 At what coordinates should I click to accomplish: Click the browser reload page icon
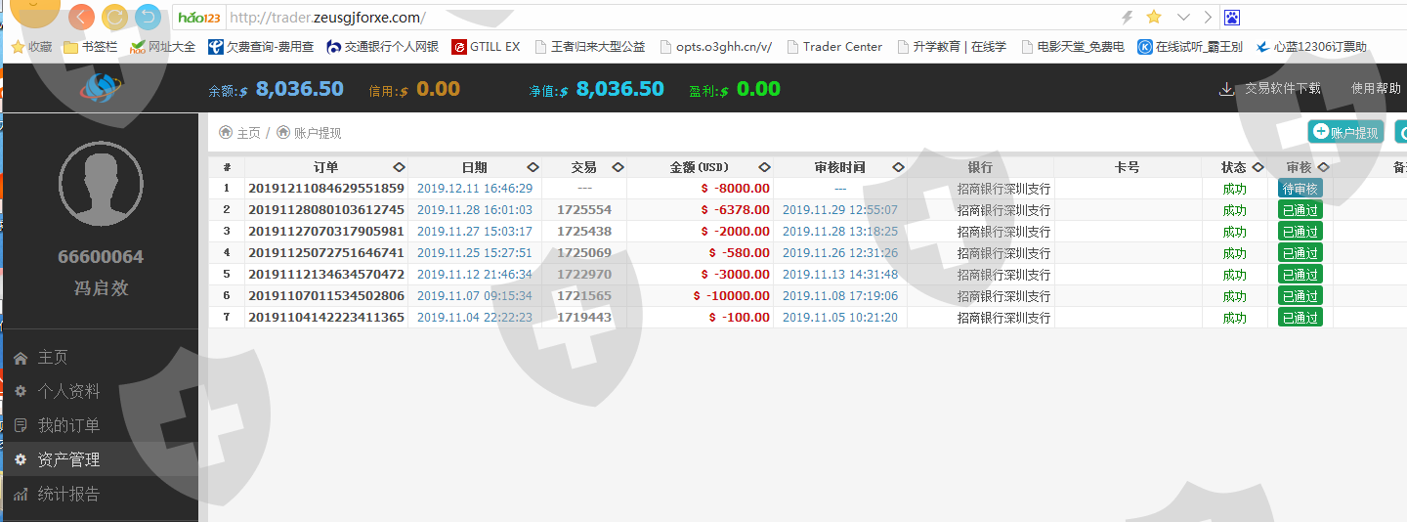[114, 17]
